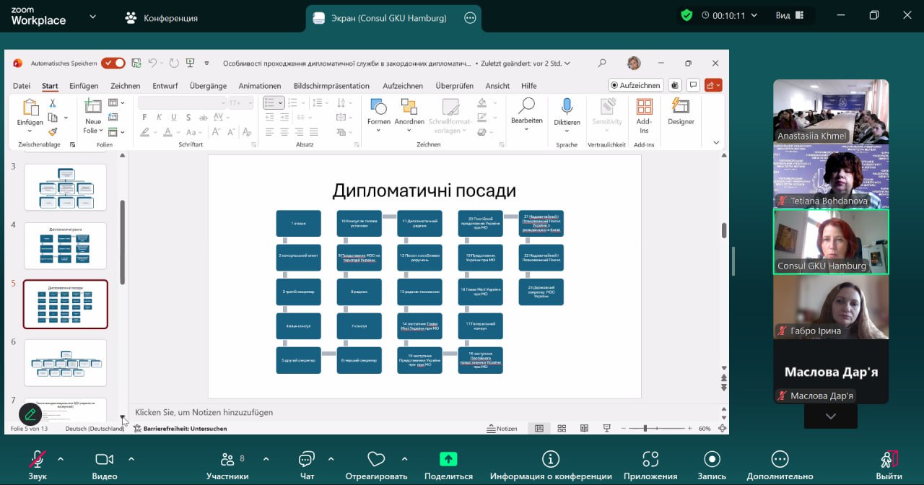
Task: Toggle the Notizen pane in status bar
Action: (502, 429)
